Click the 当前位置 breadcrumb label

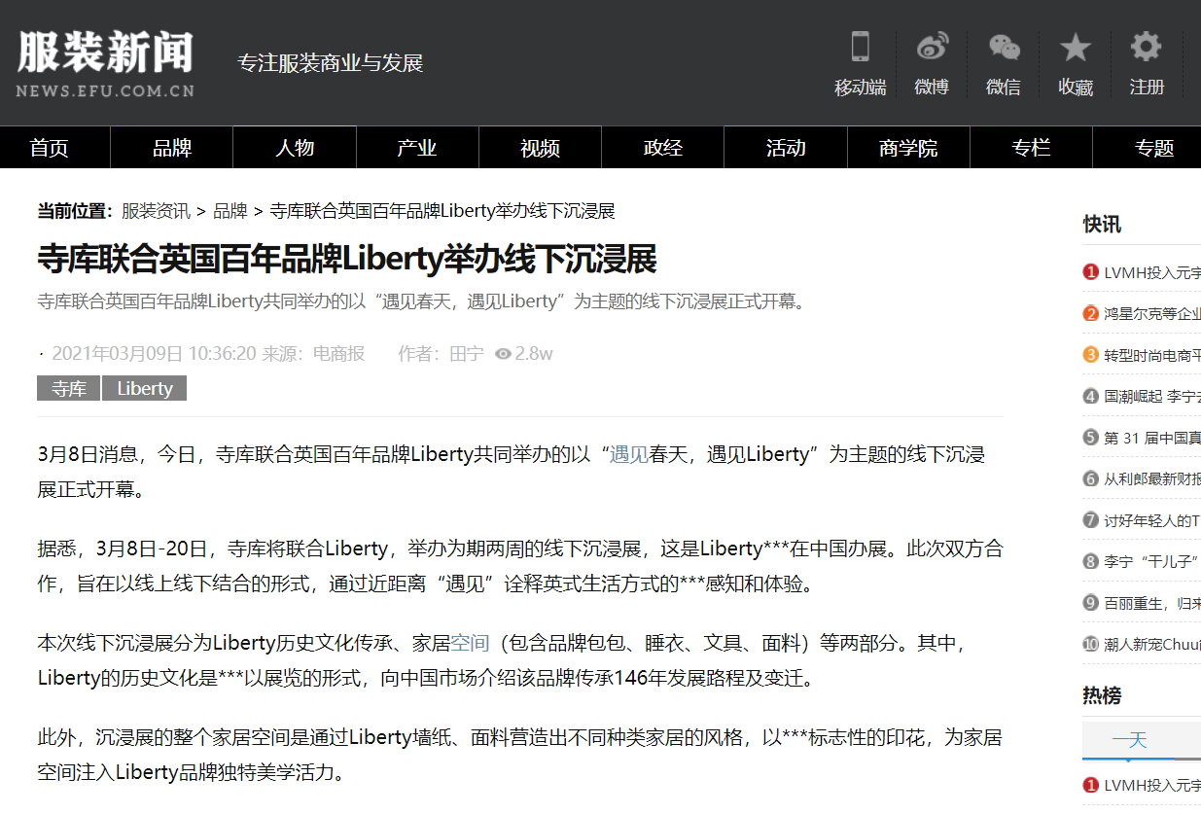(75, 211)
